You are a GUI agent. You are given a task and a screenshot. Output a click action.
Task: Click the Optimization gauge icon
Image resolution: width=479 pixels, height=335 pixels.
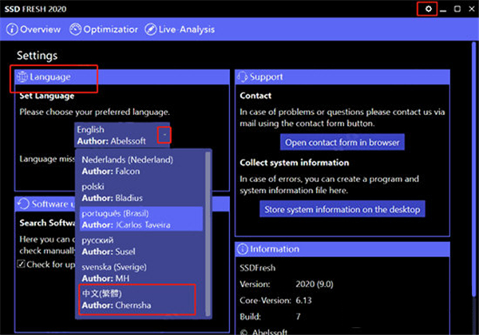pos(76,30)
